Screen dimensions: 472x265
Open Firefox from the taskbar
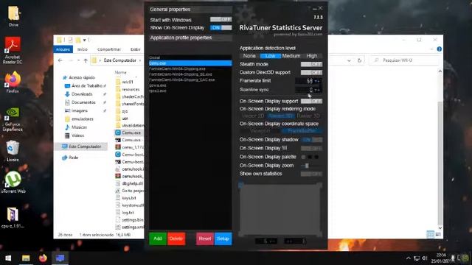coord(43,258)
